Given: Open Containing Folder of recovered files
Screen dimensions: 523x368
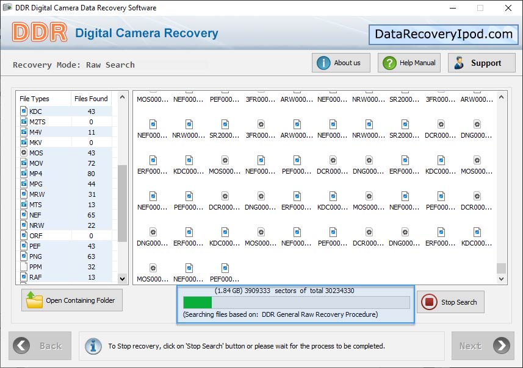Looking at the screenshot, I should click(x=72, y=300).
